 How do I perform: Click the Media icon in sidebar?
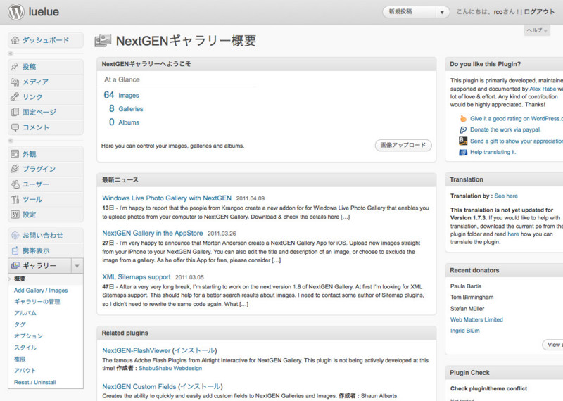[15, 82]
